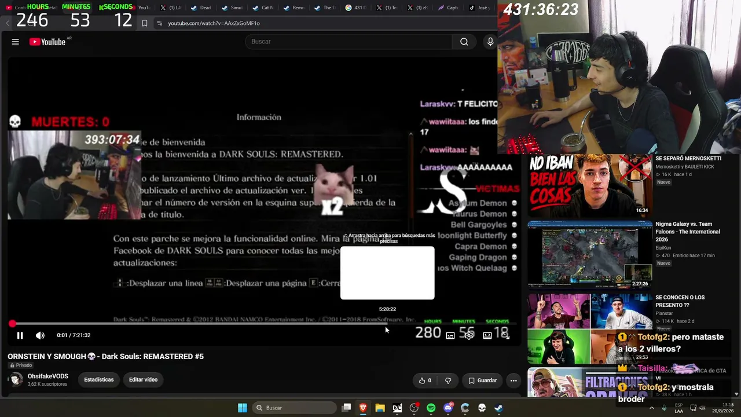Open Spotify from the taskbar
Screen dimensions: 741x417
coord(431,408)
